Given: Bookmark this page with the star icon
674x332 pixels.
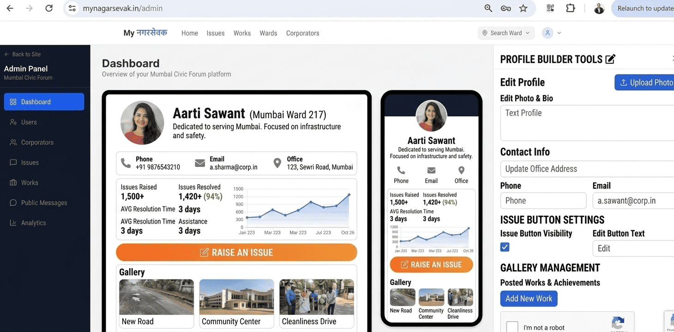Looking at the screenshot, I should pyautogui.click(x=523, y=8).
